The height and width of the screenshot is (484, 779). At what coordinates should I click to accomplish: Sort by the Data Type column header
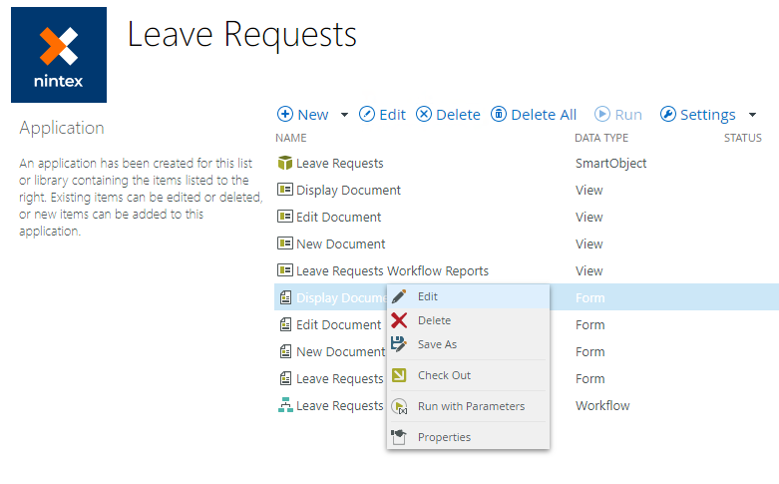(601, 138)
